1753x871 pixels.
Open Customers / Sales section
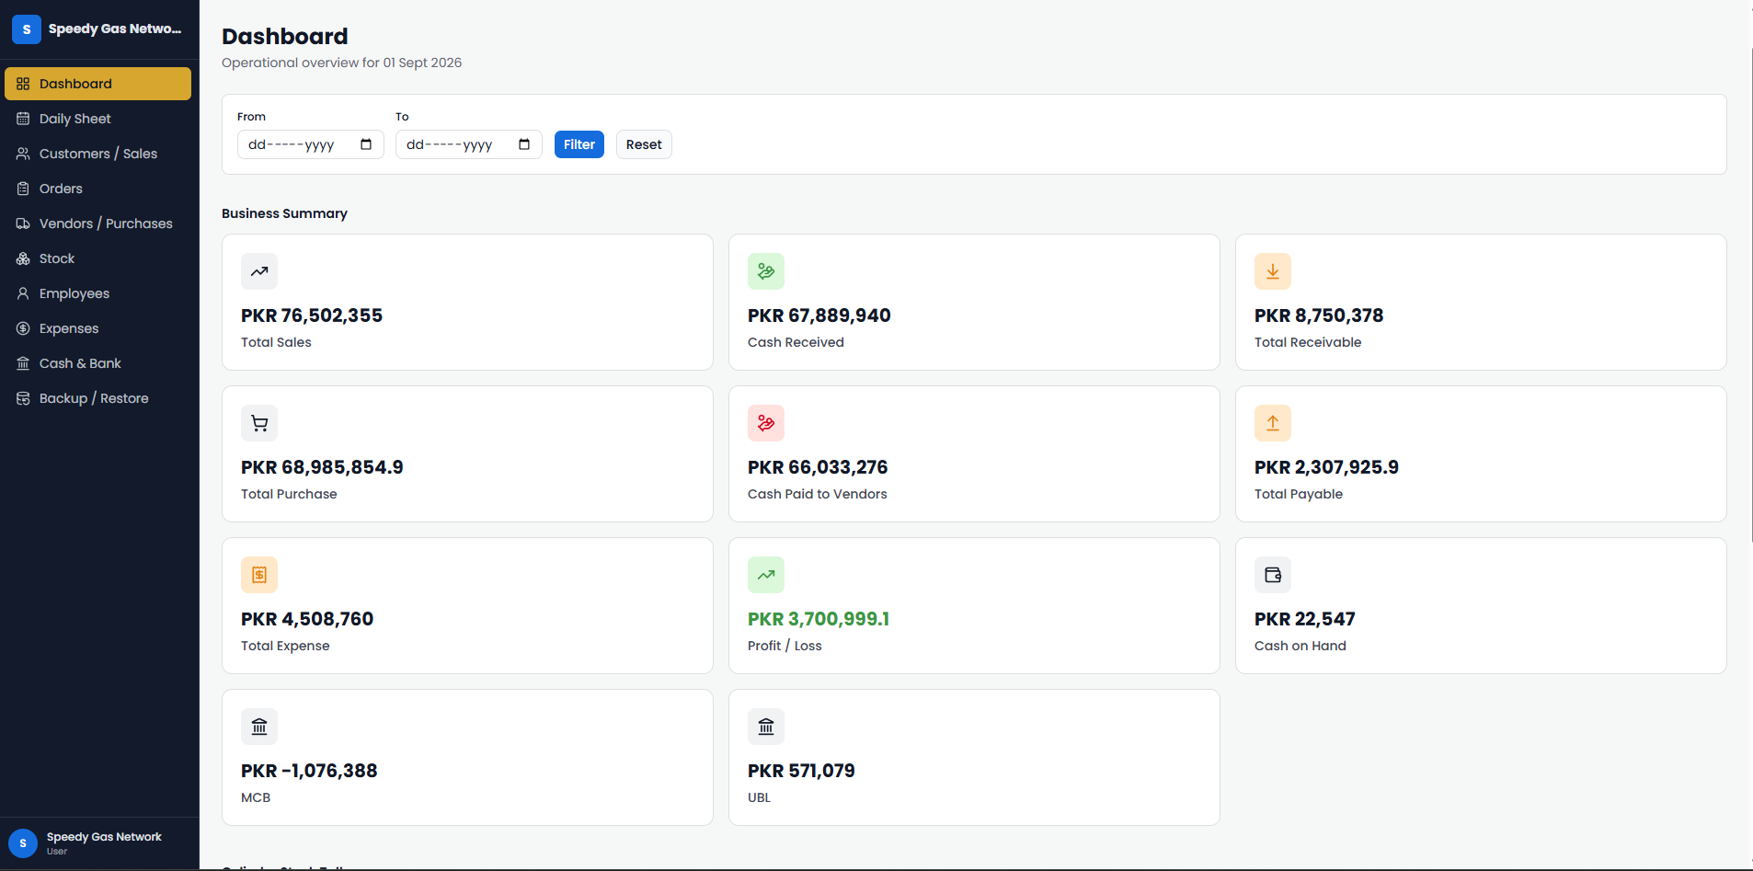pyautogui.click(x=97, y=154)
